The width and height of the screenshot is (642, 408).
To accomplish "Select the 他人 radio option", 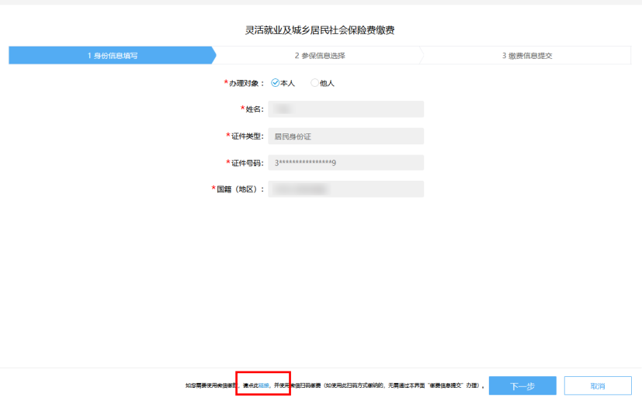I will point(315,83).
